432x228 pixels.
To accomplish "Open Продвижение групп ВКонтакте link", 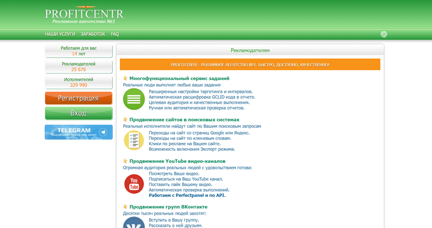I will click(168, 207).
